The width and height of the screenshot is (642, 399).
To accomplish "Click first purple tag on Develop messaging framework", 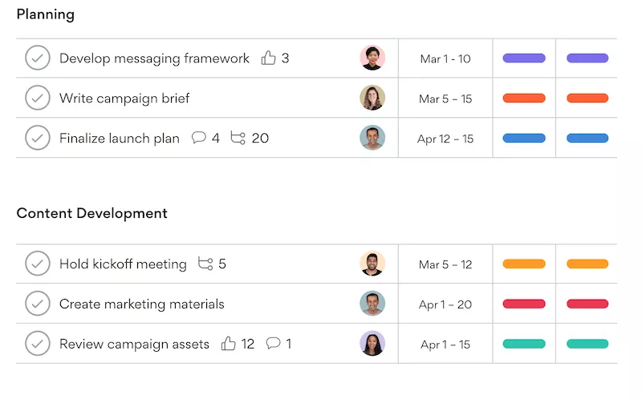I will click(x=524, y=58).
